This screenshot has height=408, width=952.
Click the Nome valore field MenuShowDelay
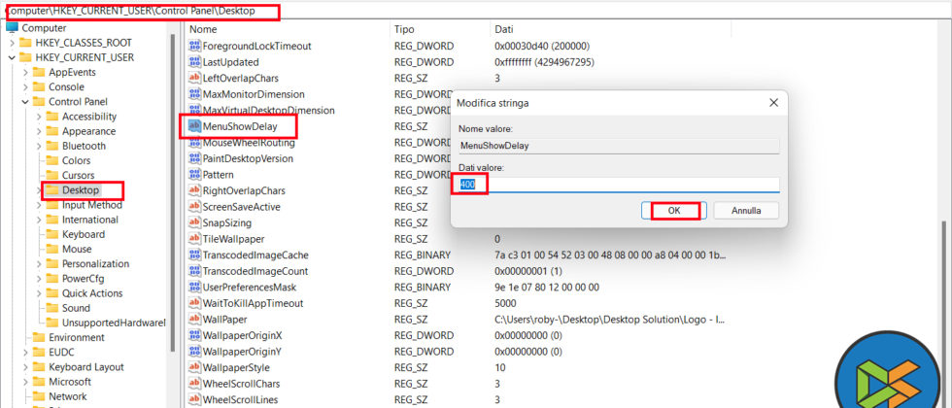pos(620,146)
